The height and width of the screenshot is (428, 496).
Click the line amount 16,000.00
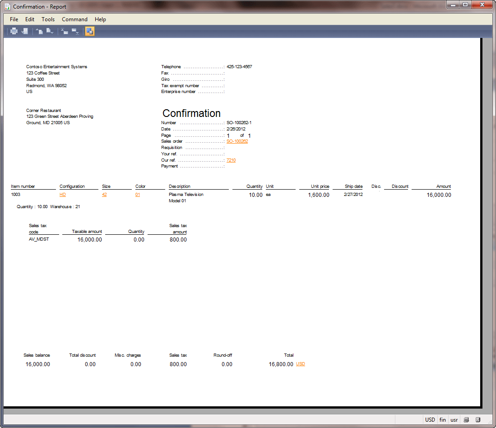point(439,195)
